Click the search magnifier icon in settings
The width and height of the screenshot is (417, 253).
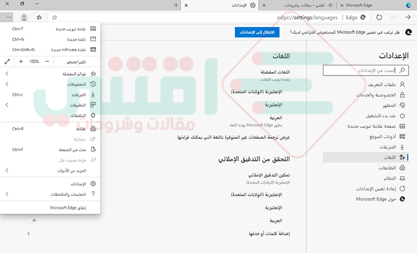pos(402,70)
